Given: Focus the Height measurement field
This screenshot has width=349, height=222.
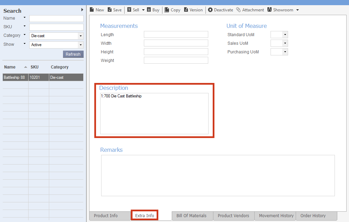Looking at the screenshot, I should (176, 52).
